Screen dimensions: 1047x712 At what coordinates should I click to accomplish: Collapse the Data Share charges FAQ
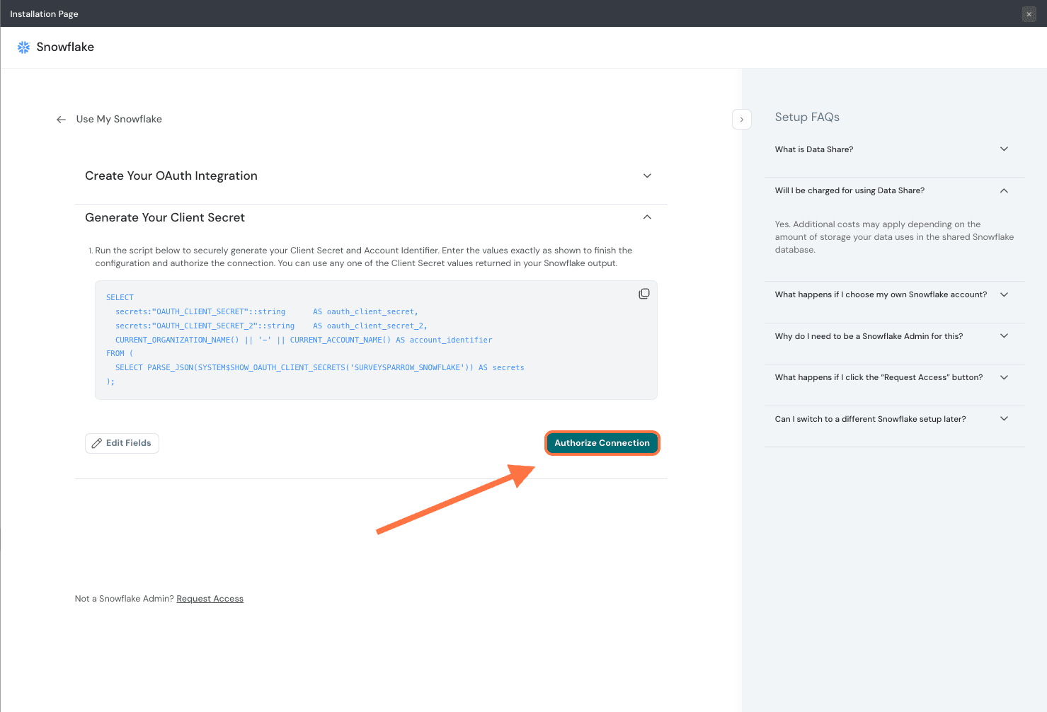pyautogui.click(x=1003, y=191)
